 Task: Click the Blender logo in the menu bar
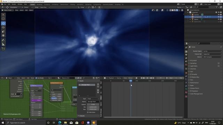2,4
